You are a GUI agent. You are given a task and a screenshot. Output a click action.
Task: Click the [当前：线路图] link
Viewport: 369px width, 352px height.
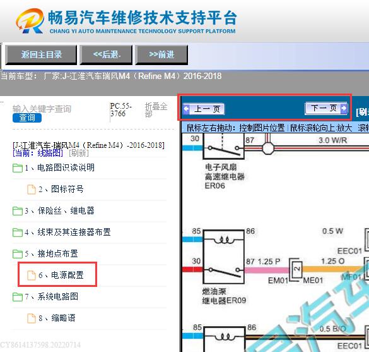coord(38,153)
